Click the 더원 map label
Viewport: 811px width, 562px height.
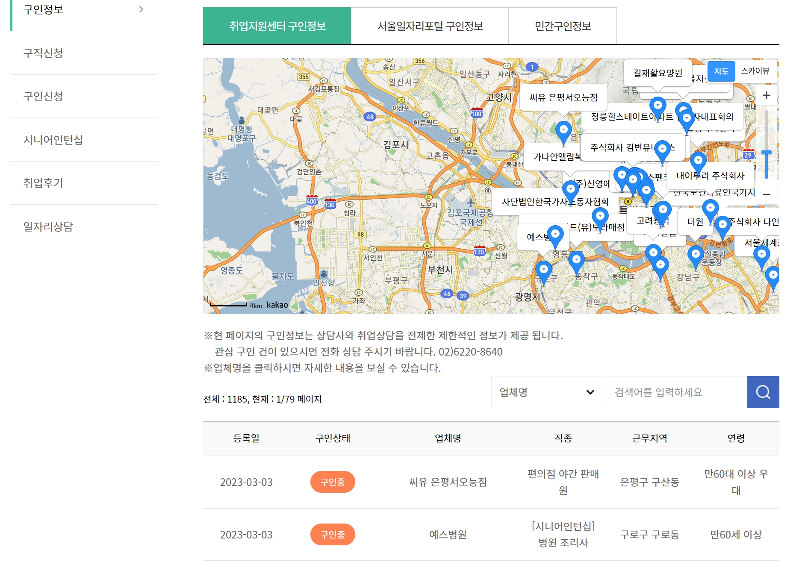695,221
